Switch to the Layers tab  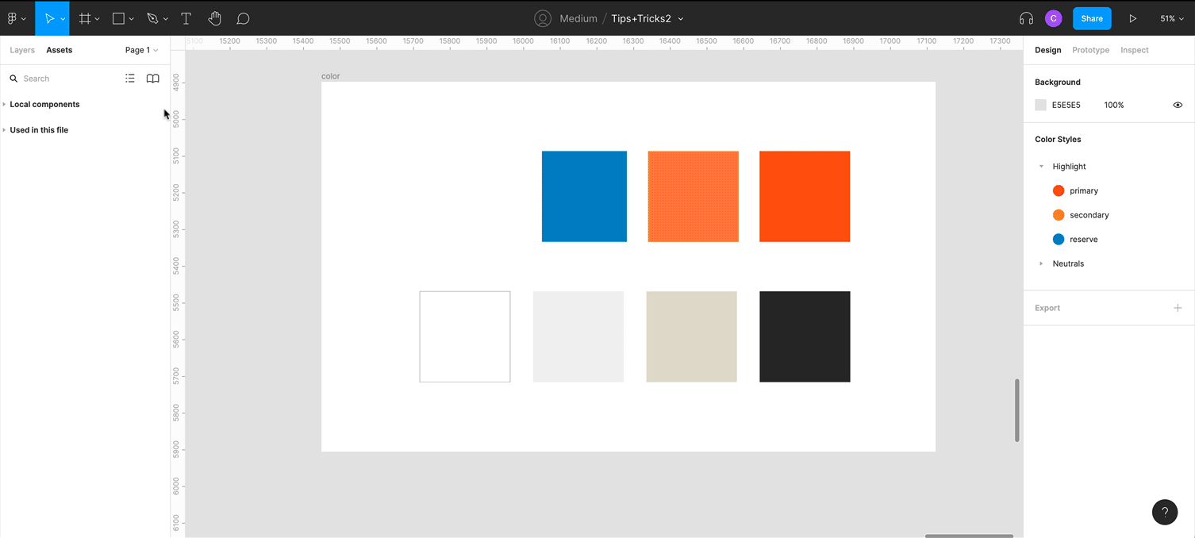point(22,50)
